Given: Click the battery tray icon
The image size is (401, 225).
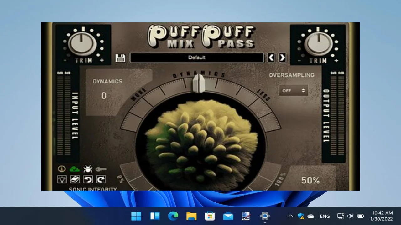Looking at the screenshot, I should [361, 216].
